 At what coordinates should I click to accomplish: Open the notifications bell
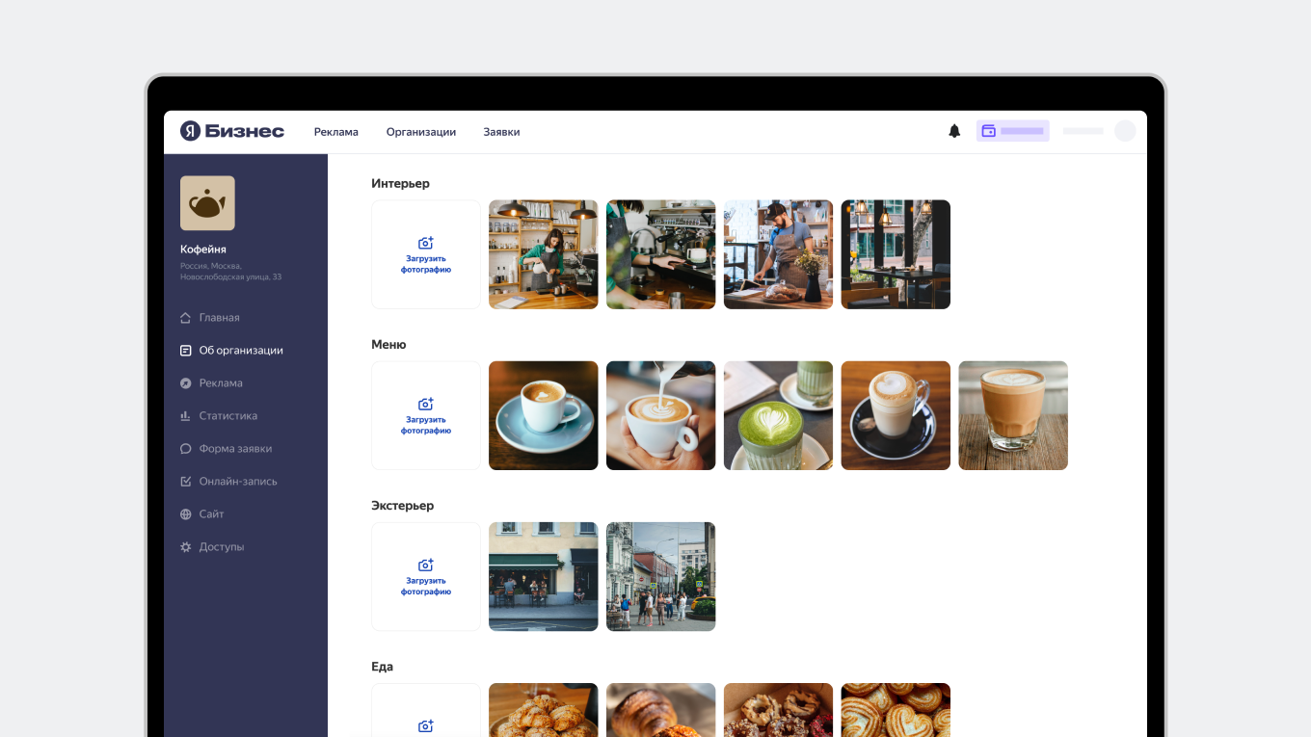(x=954, y=131)
